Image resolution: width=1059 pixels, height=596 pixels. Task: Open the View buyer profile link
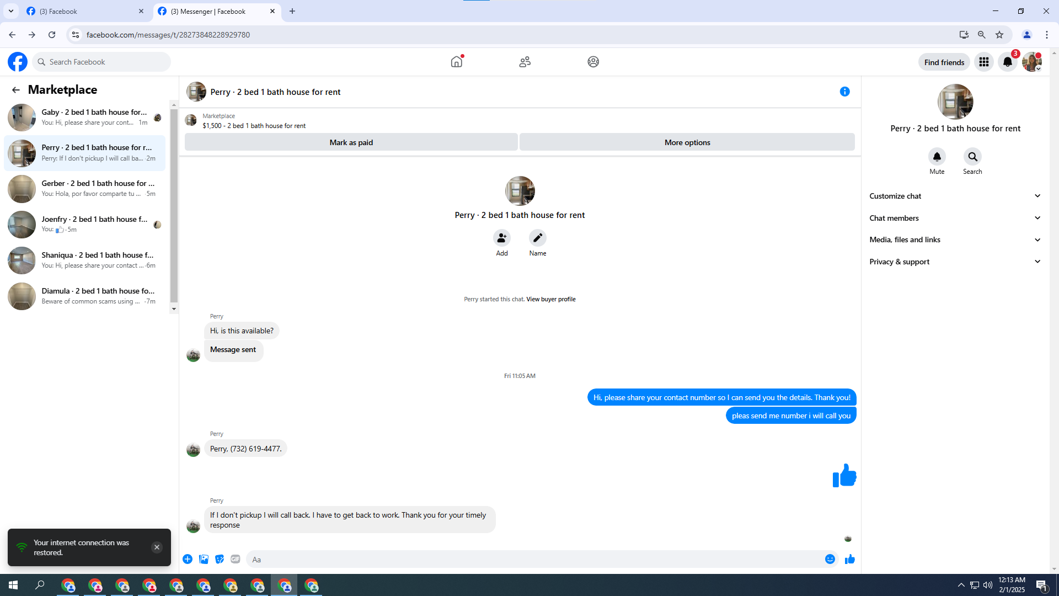(x=551, y=300)
